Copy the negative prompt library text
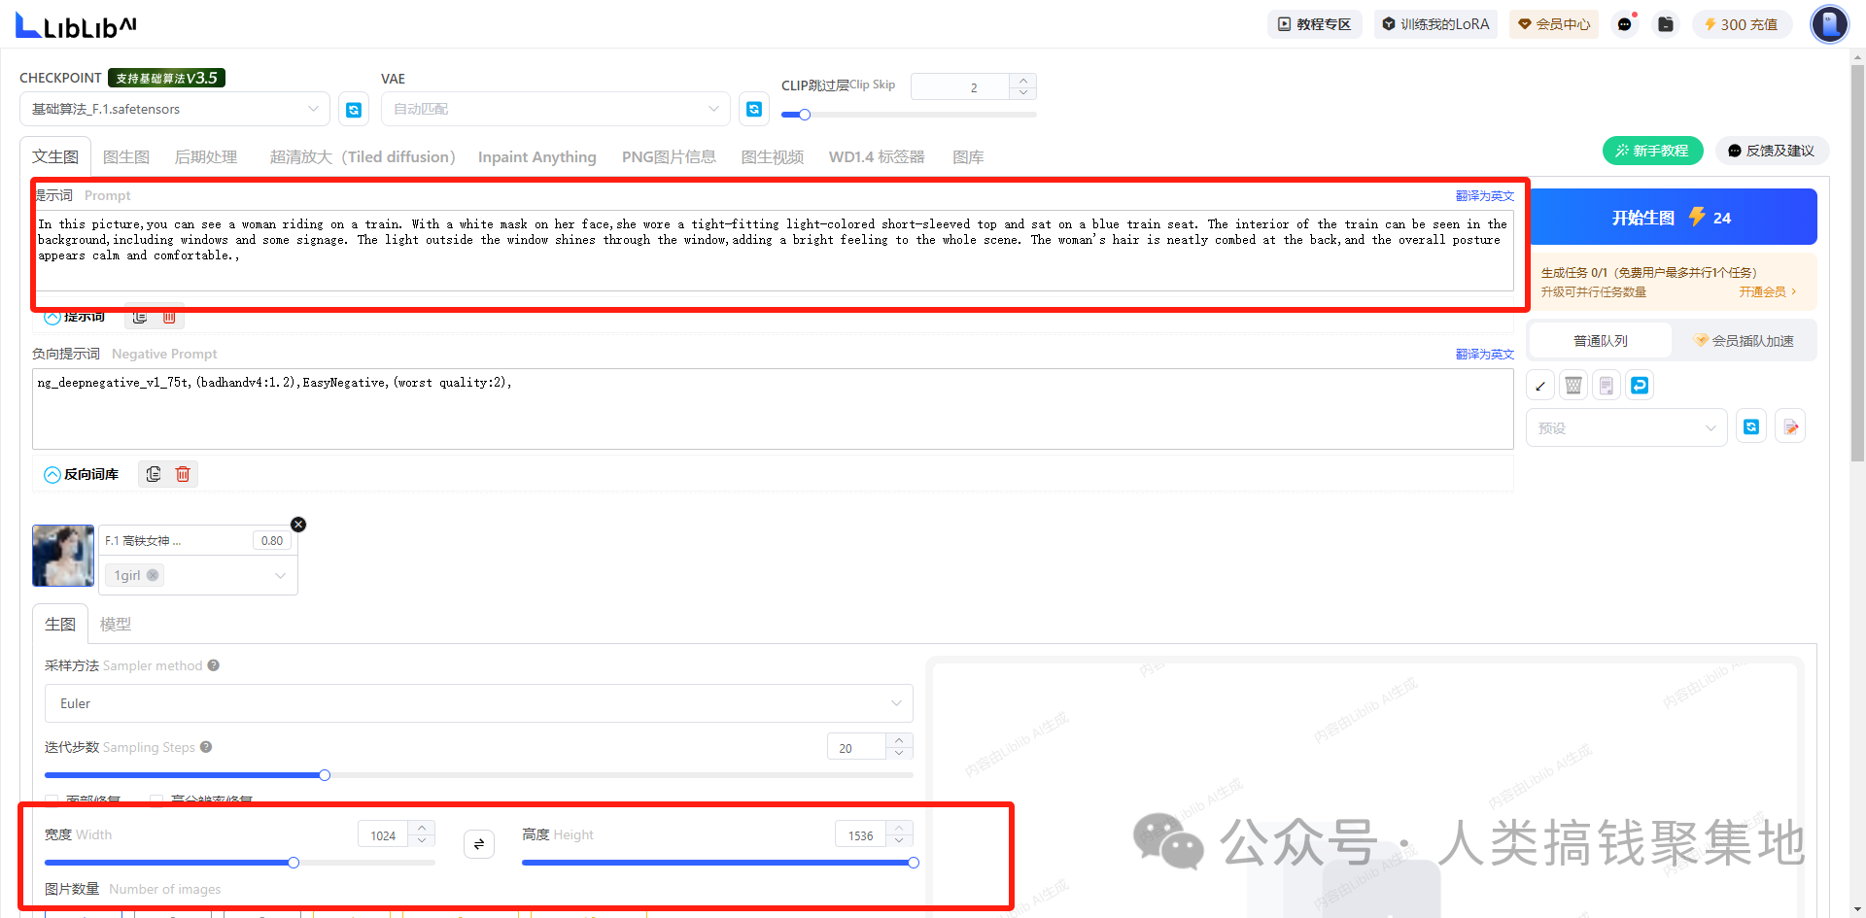This screenshot has width=1866, height=918. pyautogui.click(x=154, y=474)
